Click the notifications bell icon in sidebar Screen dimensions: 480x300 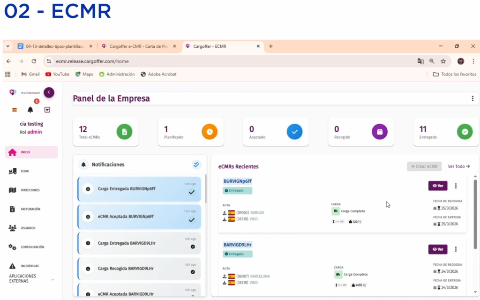(30, 110)
